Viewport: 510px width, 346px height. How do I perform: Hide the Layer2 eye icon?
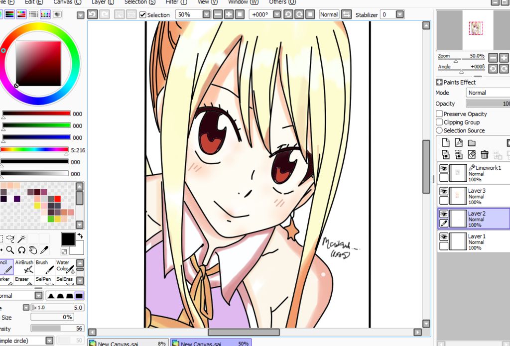[444, 214]
